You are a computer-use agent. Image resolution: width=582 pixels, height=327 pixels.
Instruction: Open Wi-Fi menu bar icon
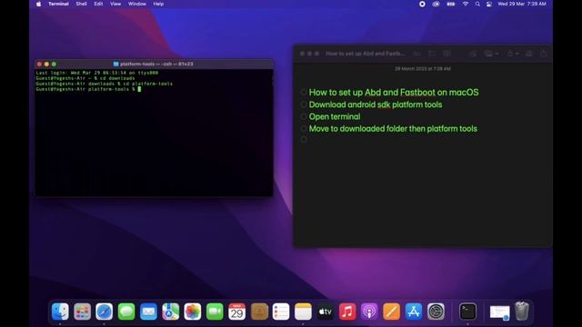[465, 4]
